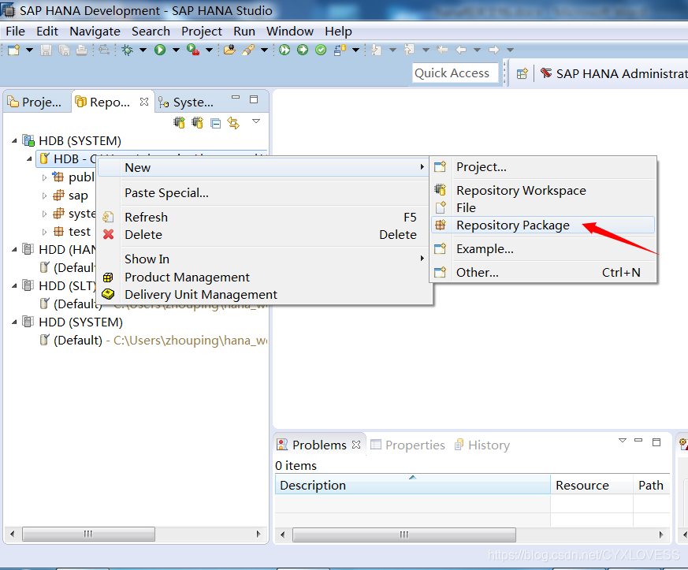Click the Save All toolbar icon
This screenshot has width=688, height=570.
(x=64, y=50)
